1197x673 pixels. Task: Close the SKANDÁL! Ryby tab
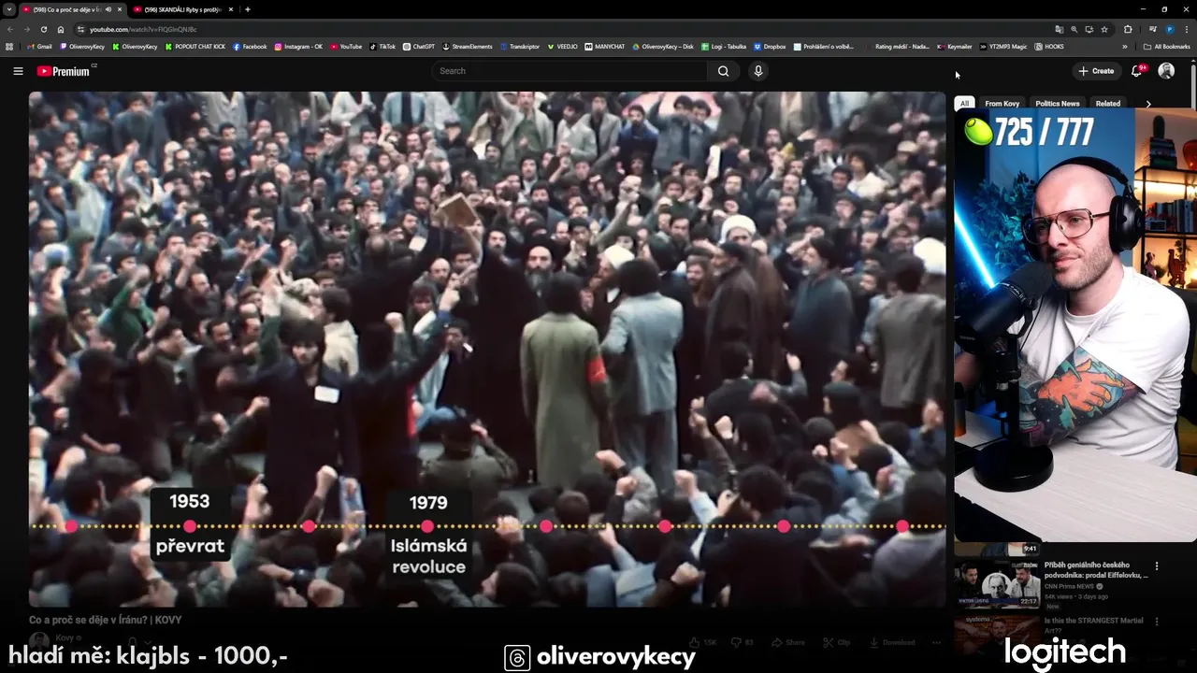point(230,9)
